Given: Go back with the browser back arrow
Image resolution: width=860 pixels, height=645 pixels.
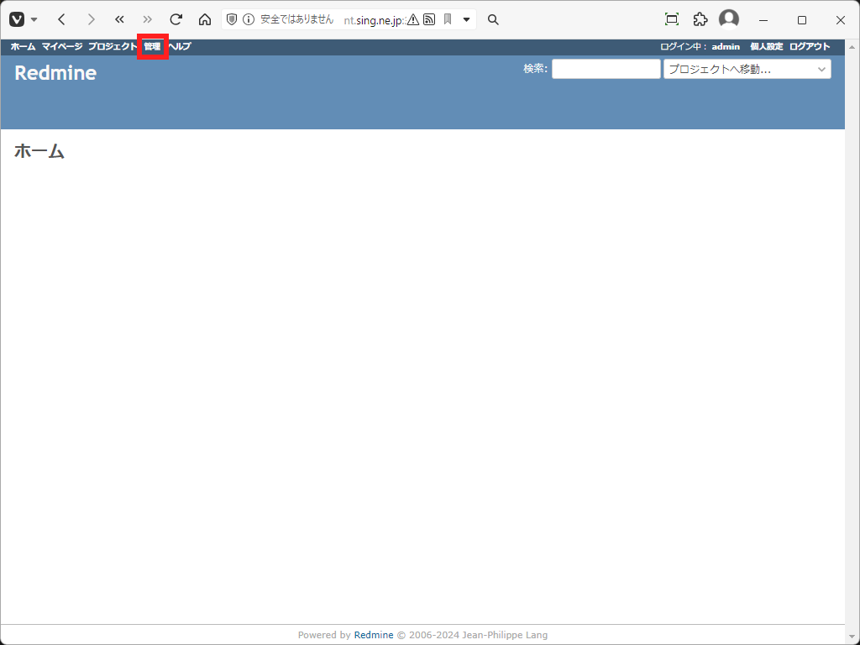Looking at the screenshot, I should 61,20.
